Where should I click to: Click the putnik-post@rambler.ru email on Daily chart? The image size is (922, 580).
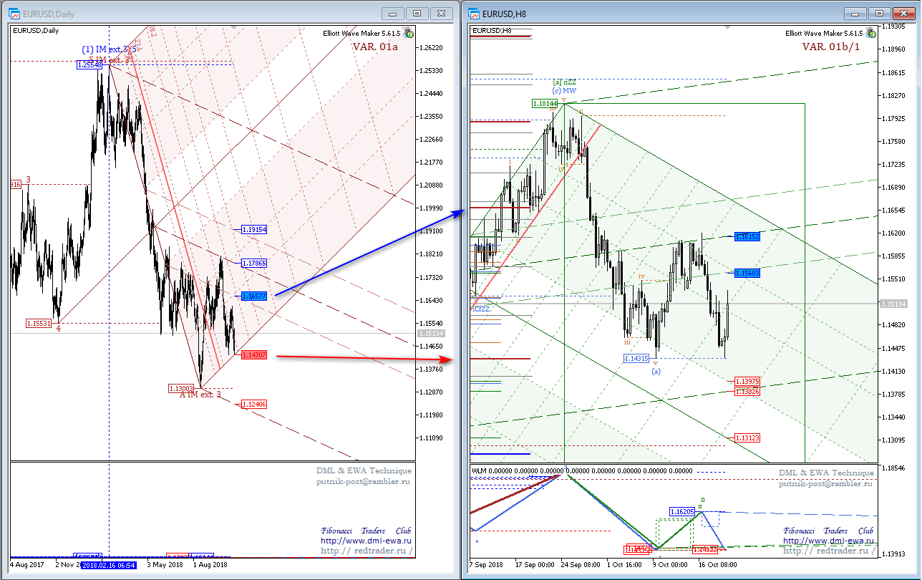coord(364,482)
